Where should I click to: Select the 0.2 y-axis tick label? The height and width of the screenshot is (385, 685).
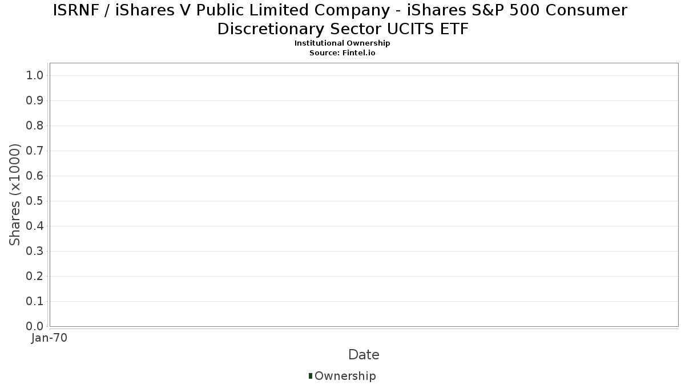35,277
